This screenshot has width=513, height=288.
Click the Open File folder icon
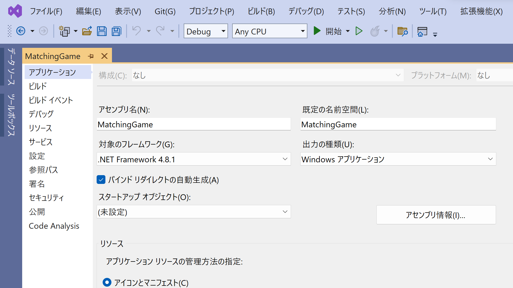coord(87,31)
